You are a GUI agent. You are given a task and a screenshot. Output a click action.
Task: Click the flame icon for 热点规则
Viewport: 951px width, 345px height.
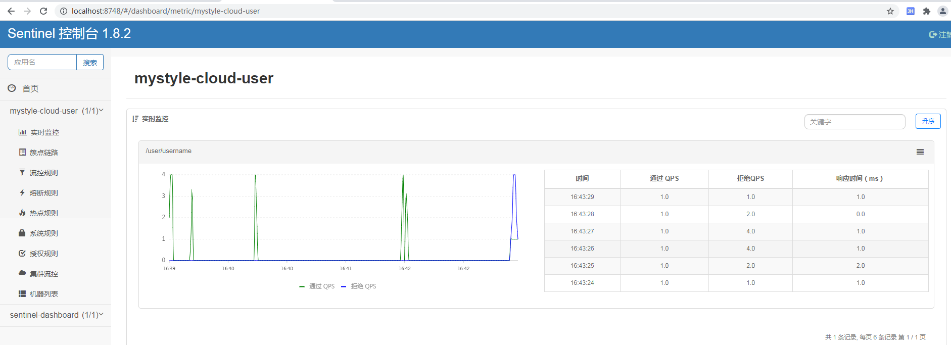22,213
